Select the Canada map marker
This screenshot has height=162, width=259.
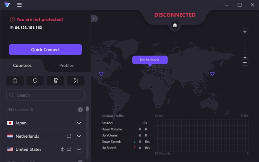[x=98, y=61]
